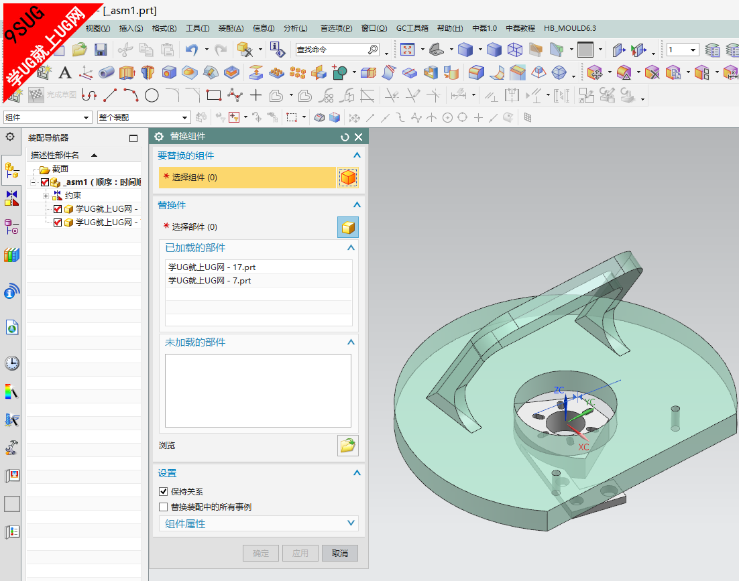The width and height of the screenshot is (739, 581).
Task: Click the 查找命令 search field
Action: click(x=337, y=50)
